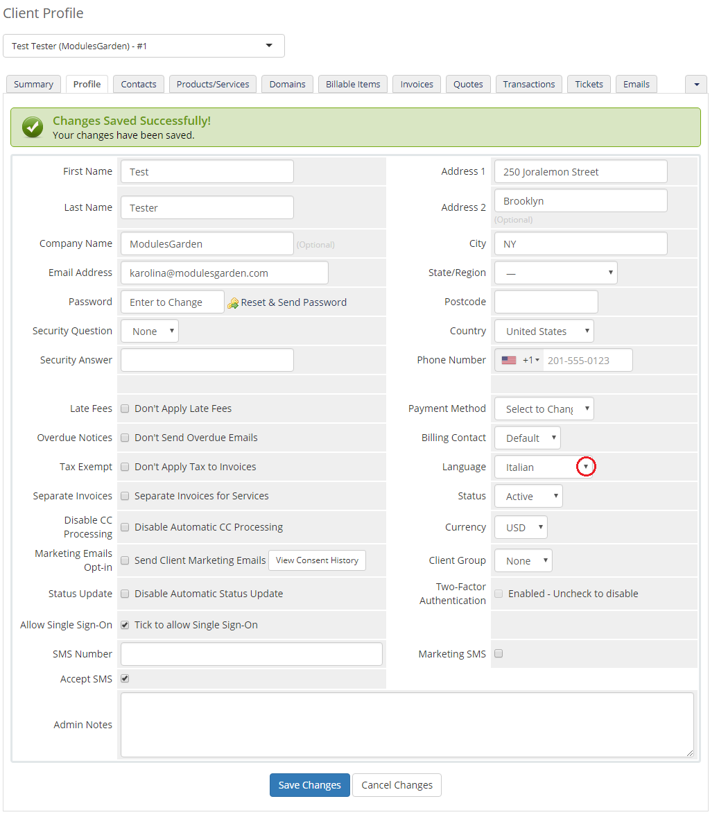This screenshot has width=710, height=817.
Task: Toggle the Marketing SMS checkbox
Action: point(499,653)
